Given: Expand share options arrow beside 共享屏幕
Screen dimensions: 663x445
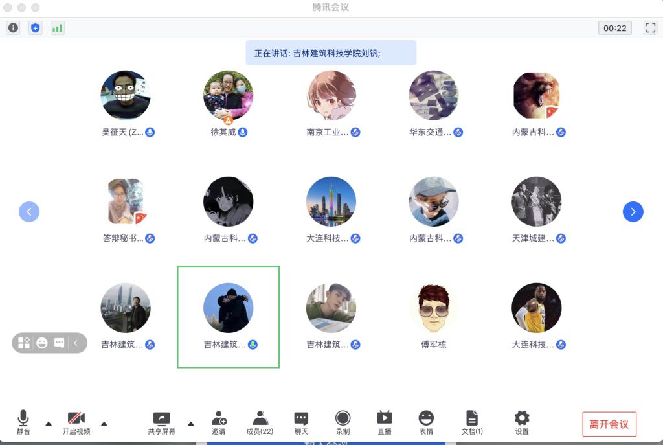Looking at the screenshot, I should pyautogui.click(x=190, y=424).
